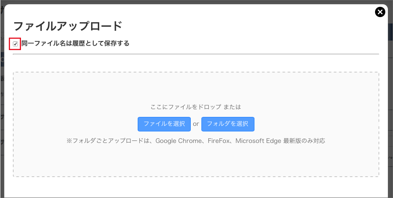Image resolution: width=393 pixels, height=198 pixels.
Task: Click the フォルダを選択 button
Action: (228, 124)
